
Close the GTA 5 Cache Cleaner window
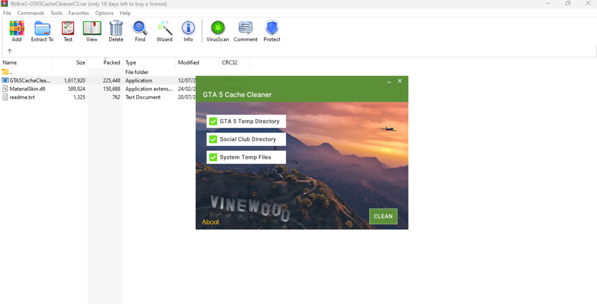(x=400, y=81)
